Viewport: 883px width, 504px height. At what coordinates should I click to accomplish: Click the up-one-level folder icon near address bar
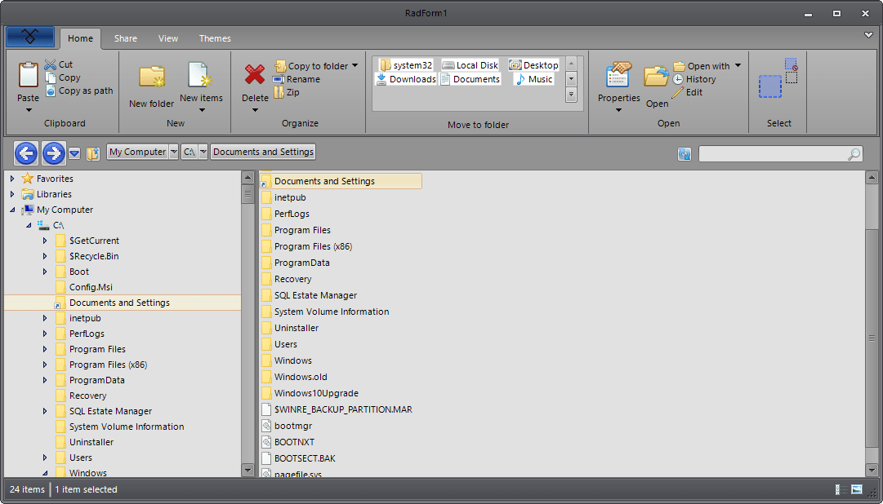(92, 153)
